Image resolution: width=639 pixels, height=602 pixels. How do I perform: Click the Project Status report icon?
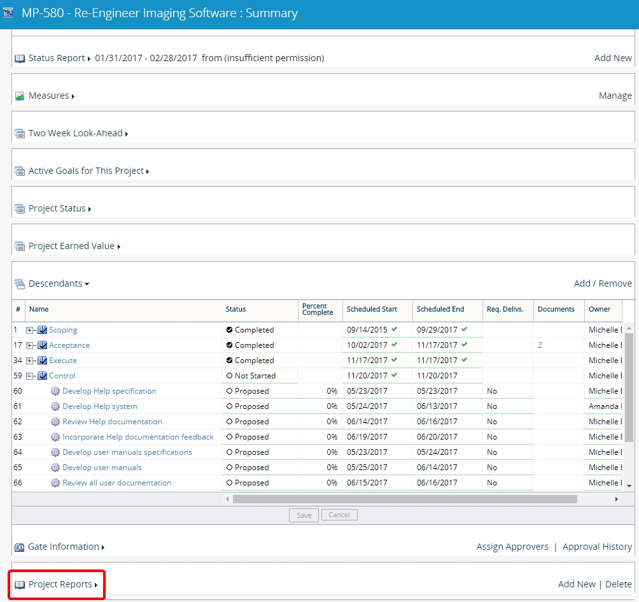[18, 208]
